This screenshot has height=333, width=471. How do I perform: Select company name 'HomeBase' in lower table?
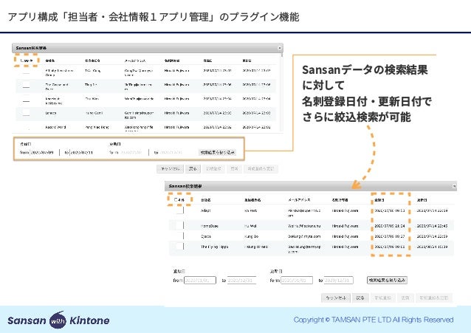point(210,226)
